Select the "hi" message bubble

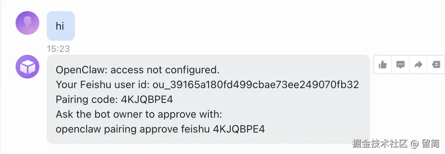60,26
